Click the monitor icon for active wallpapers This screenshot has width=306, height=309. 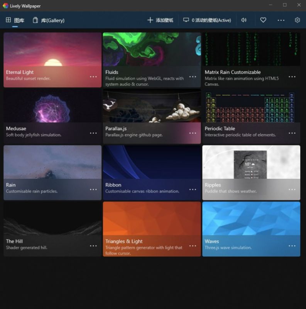point(186,20)
